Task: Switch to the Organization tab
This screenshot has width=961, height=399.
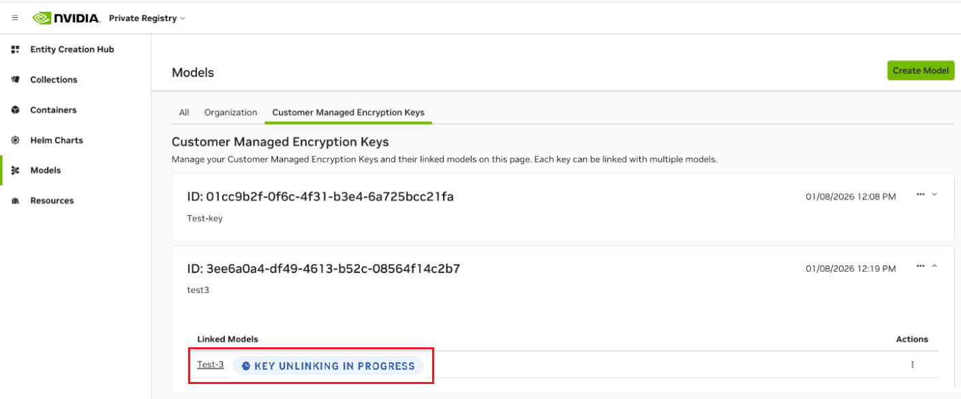Action: click(x=230, y=112)
